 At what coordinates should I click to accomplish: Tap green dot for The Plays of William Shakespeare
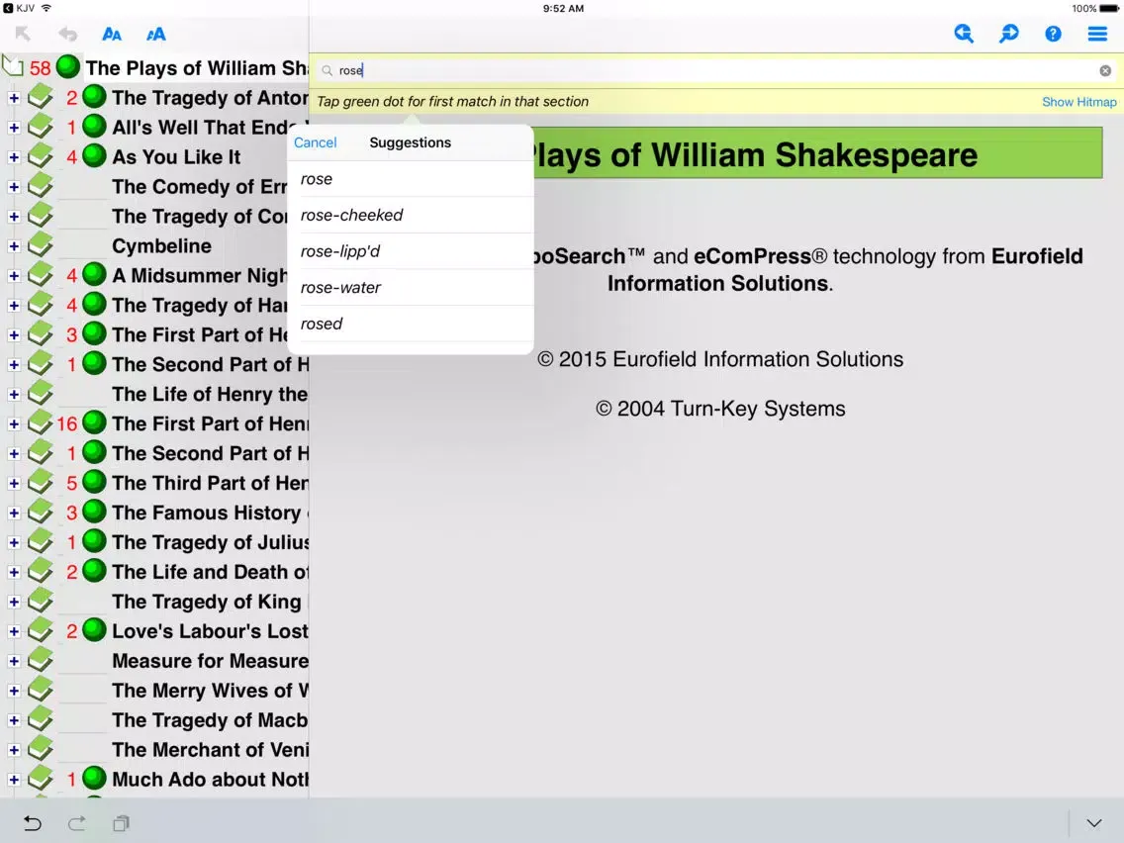[x=67, y=66]
